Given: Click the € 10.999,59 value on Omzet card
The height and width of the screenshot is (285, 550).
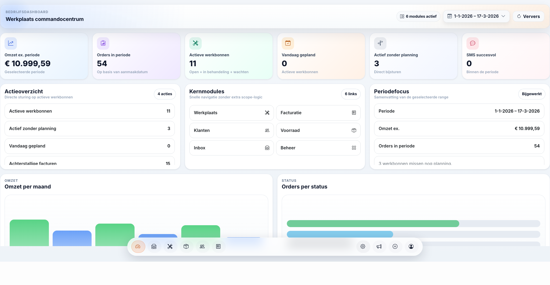Looking at the screenshot, I should click(x=28, y=64).
